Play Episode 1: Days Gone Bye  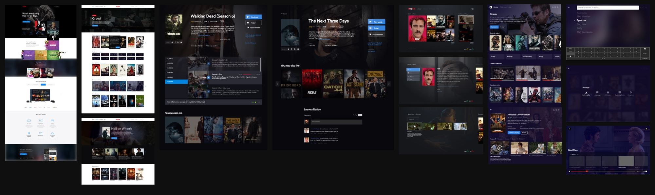pos(208,64)
